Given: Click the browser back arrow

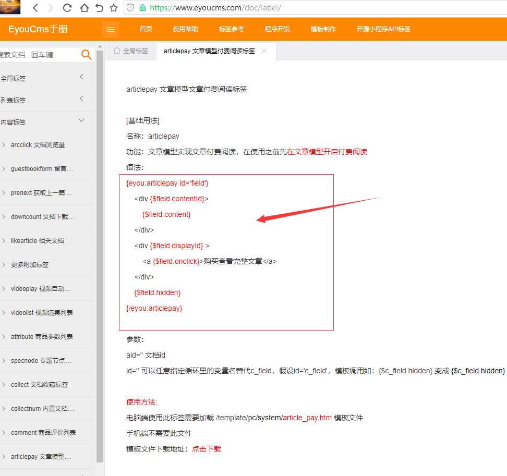Looking at the screenshot, I should point(35,8).
